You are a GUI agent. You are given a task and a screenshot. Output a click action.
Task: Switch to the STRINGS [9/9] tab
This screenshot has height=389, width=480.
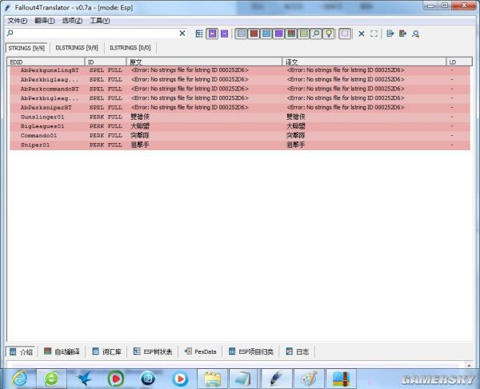(x=26, y=48)
